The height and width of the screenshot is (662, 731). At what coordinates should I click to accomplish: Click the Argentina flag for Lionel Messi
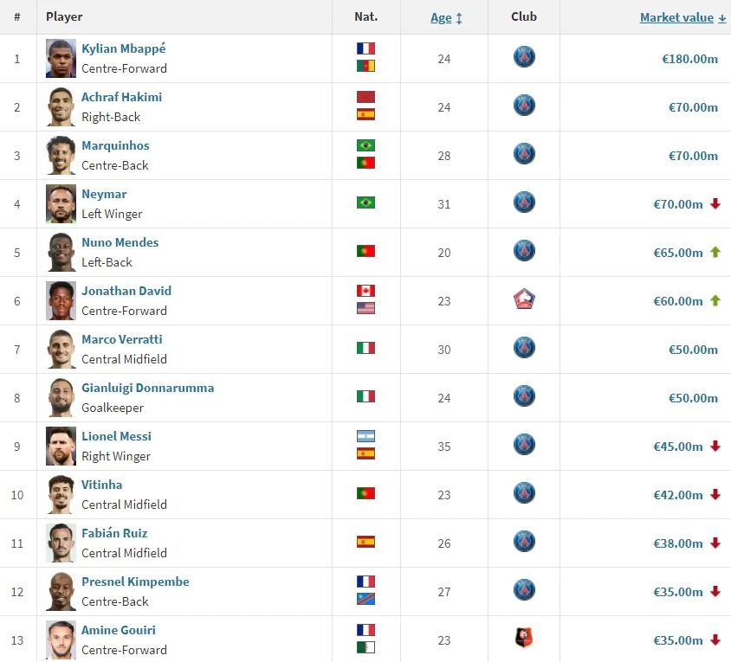click(x=365, y=436)
